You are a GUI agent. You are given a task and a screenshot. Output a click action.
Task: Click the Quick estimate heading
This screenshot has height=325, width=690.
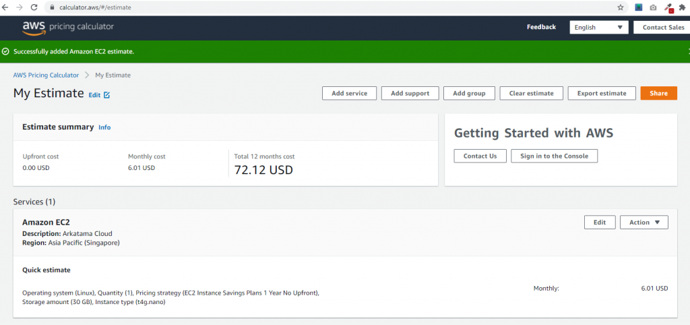click(x=46, y=270)
